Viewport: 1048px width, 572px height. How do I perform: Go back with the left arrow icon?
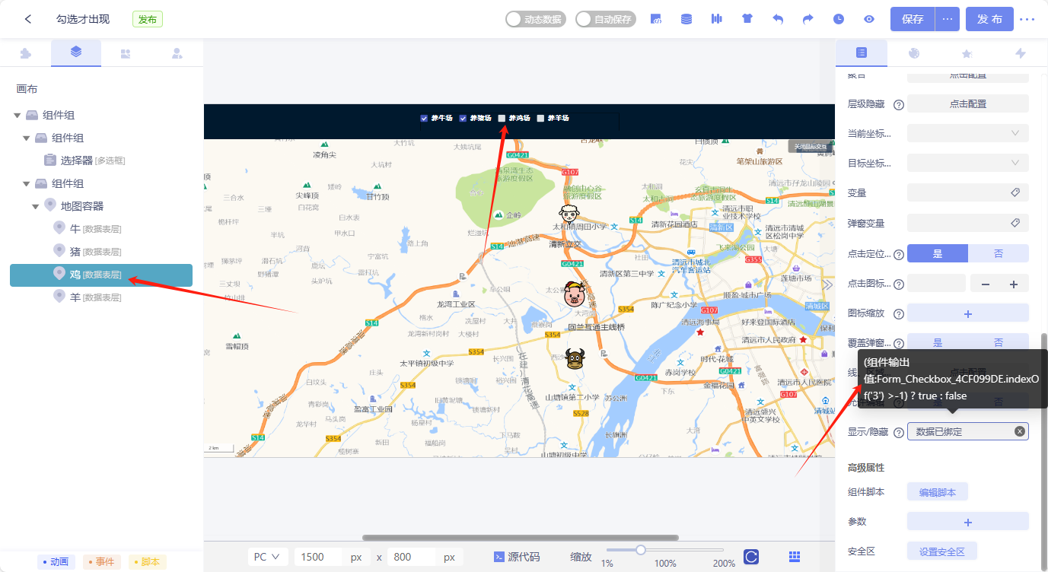[x=28, y=19]
